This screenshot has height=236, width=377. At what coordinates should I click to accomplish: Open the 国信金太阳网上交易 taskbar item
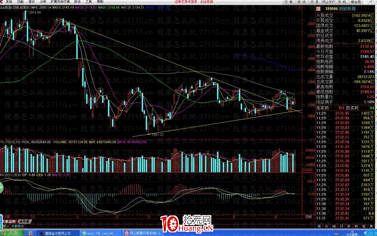coord(59,233)
